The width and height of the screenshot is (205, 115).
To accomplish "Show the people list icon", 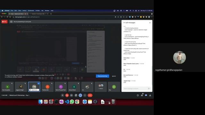I will [142, 95].
